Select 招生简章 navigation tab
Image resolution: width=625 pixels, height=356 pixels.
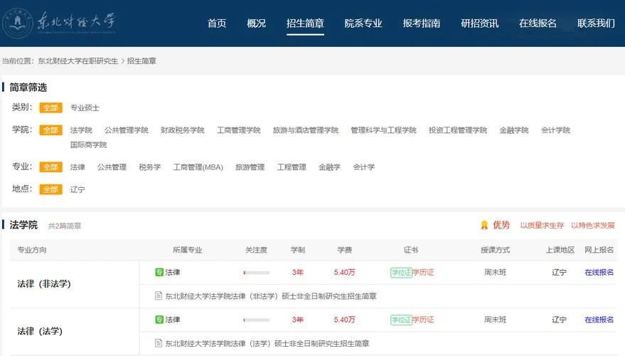(305, 23)
